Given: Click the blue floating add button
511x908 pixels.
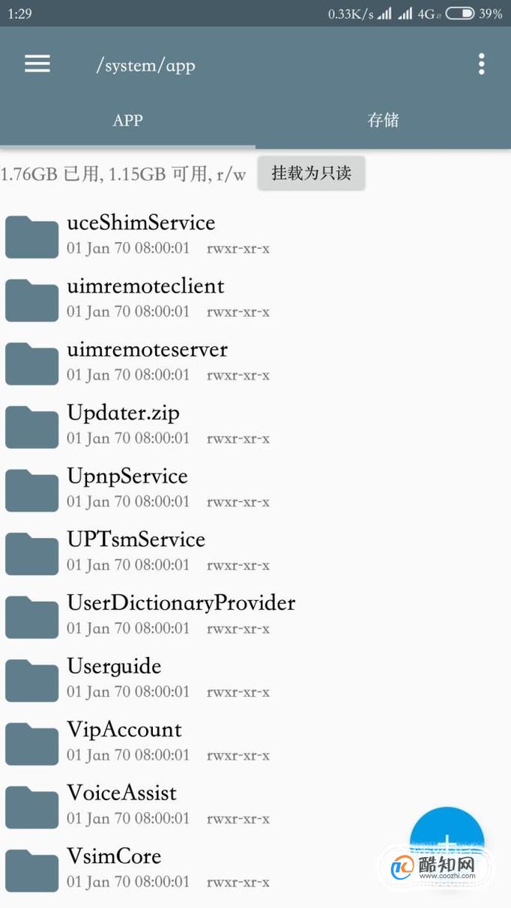Looking at the screenshot, I should (447, 844).
